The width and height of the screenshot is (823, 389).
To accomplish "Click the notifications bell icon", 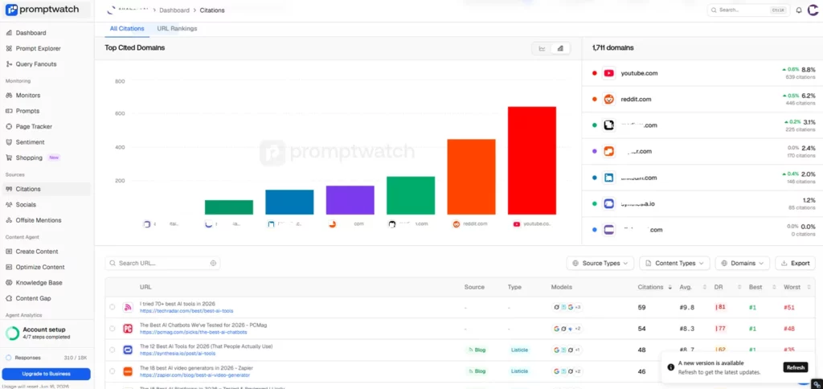I will (x=799, y=10).
